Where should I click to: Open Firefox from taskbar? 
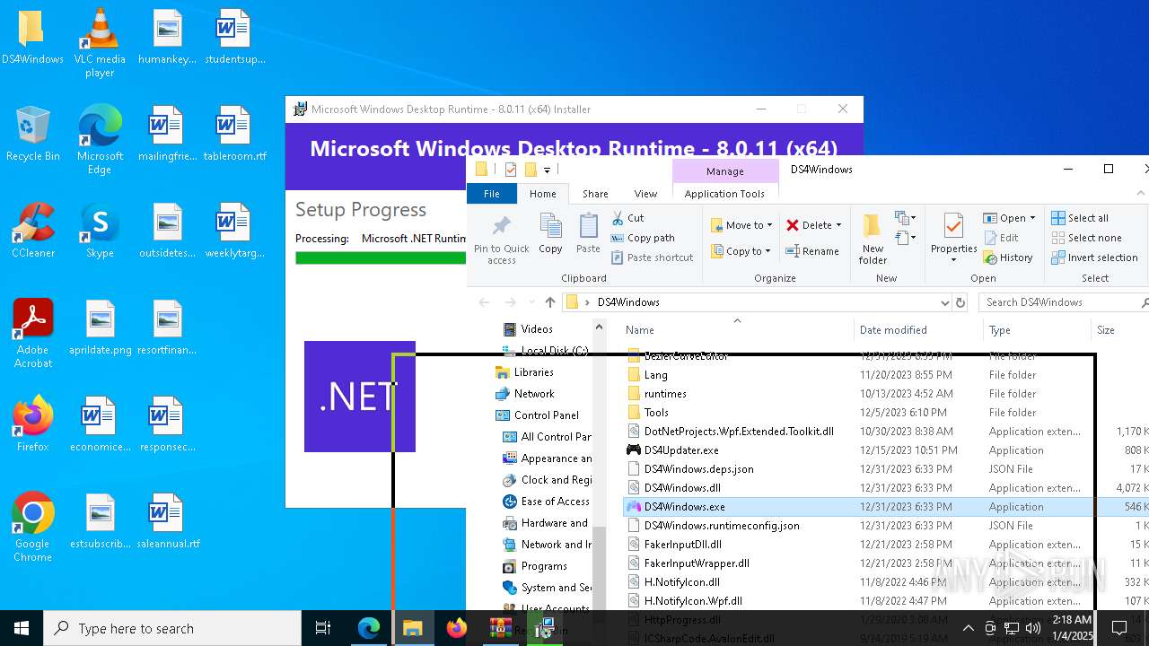pos(457,628)
